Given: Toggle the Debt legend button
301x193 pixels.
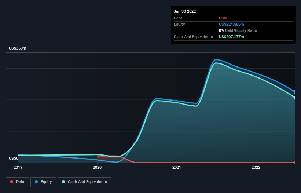Looking at the screenshot, I should pos(18,182).
